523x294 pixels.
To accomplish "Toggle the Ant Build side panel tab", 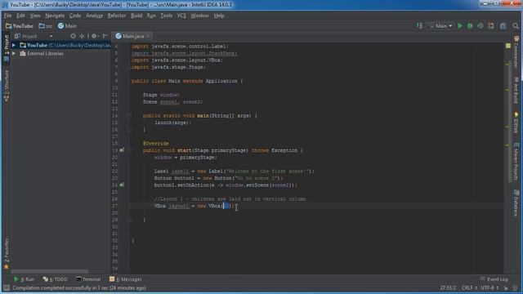I will click(516, 90).
